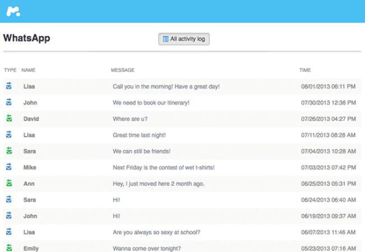Screen dimensions: 365x252
Task: Click timestamp 05/23/2013 07:16 AM
Action: [329, 249]
